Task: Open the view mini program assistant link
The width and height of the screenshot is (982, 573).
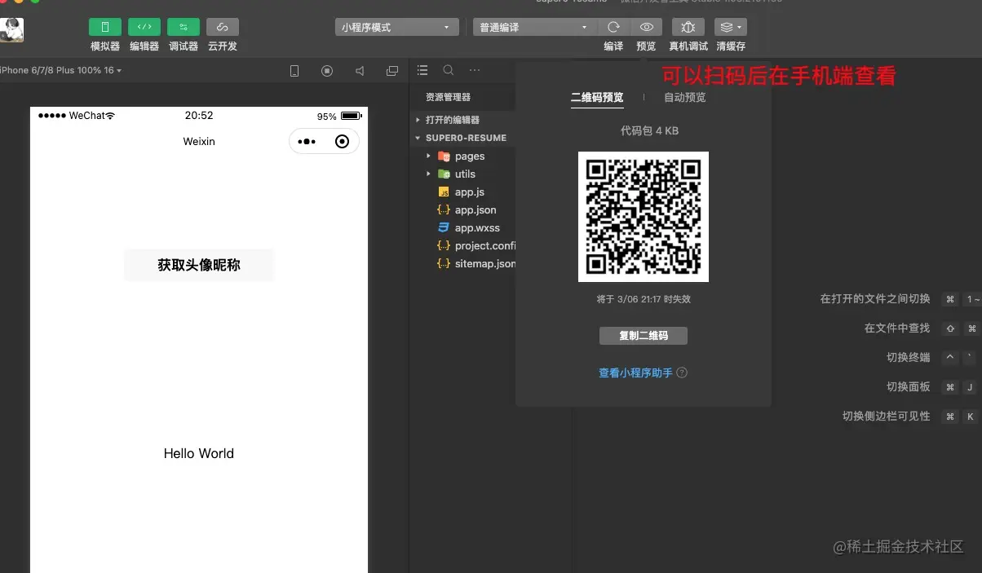Action: click(x=636, y=372)
